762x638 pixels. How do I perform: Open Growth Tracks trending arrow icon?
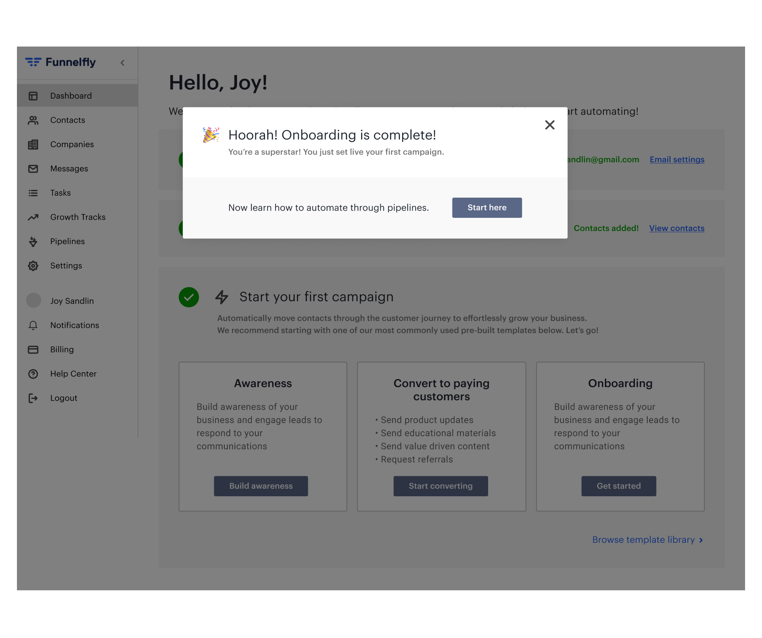coord(33,217)
